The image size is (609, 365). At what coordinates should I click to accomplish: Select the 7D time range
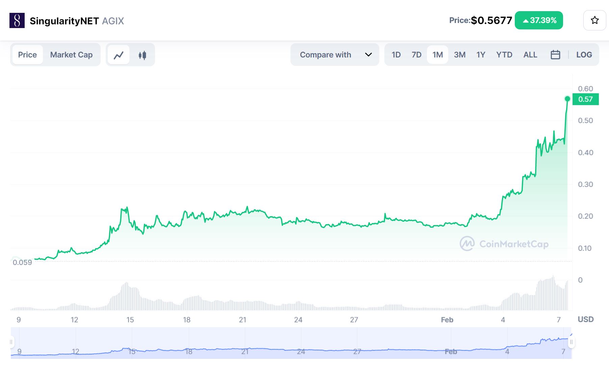416,55
